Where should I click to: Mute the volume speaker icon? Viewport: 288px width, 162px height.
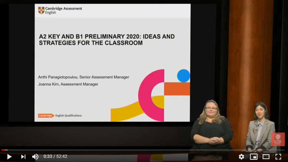pos(35,157)
